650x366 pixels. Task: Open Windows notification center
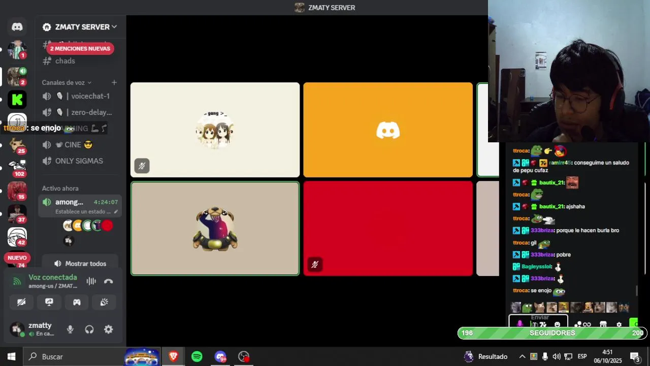coord(635,356)
